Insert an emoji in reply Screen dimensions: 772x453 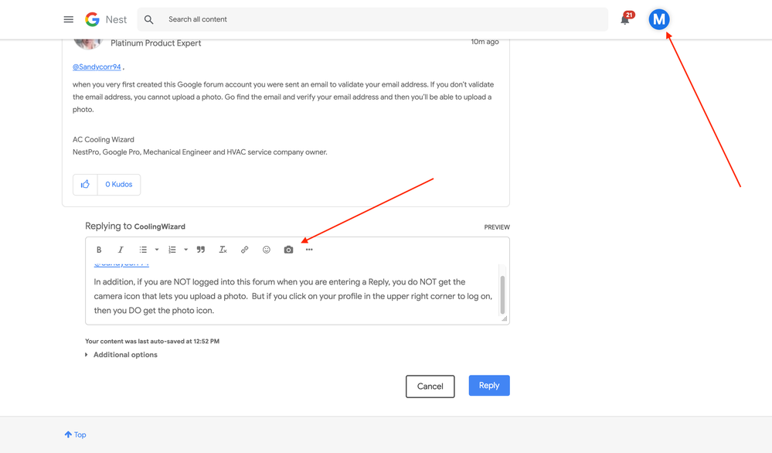pos(267,250)
